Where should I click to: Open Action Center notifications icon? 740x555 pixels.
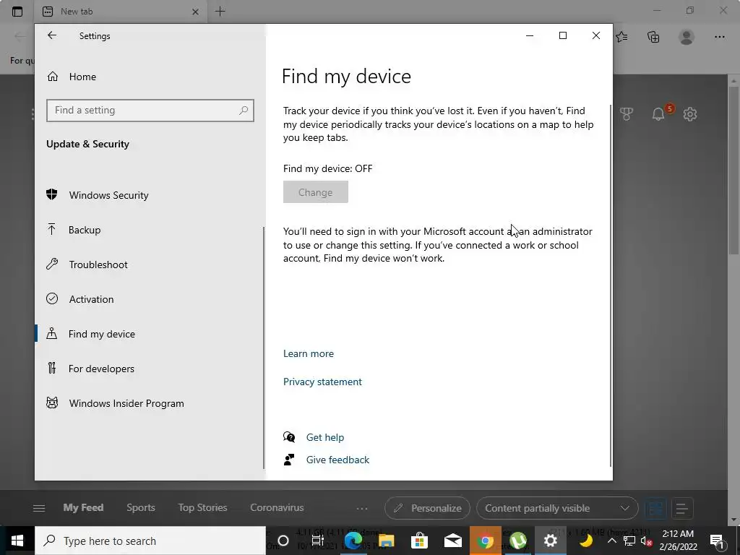pos(717,541)
